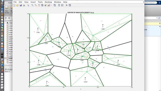This screenshot has width=161, height=91.
Task: Click the Hide Plot Tools icon
Action: tap(66, 5)
